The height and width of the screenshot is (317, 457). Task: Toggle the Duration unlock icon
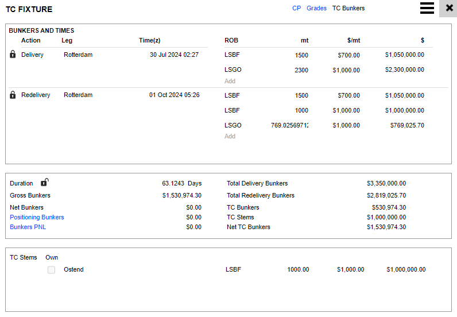44,183
